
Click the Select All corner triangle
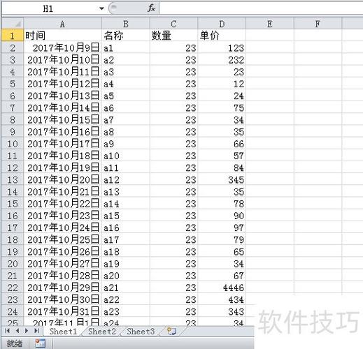click(13, 24)
